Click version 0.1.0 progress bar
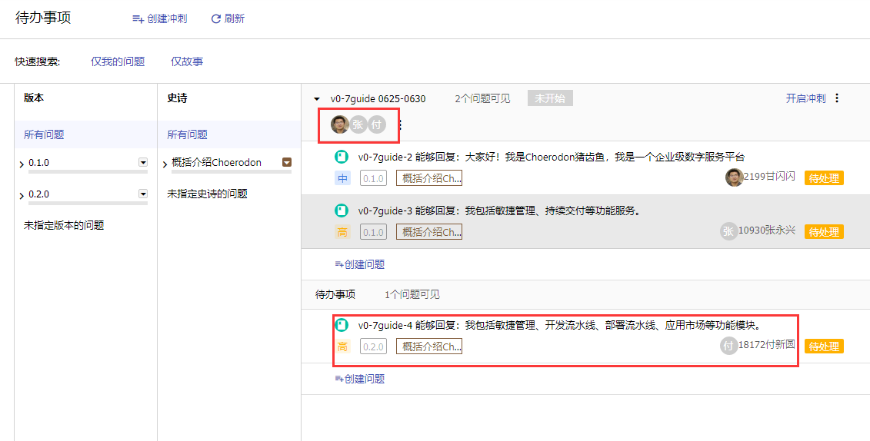Image resolution: width=870 pixels, height=441 pixels. 88,172
